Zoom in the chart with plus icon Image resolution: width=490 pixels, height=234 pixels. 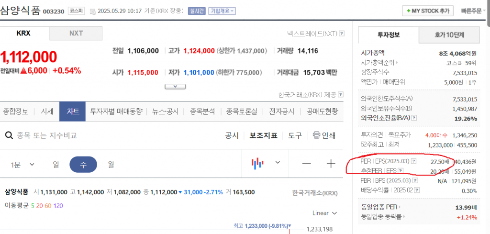coord(331,164)
